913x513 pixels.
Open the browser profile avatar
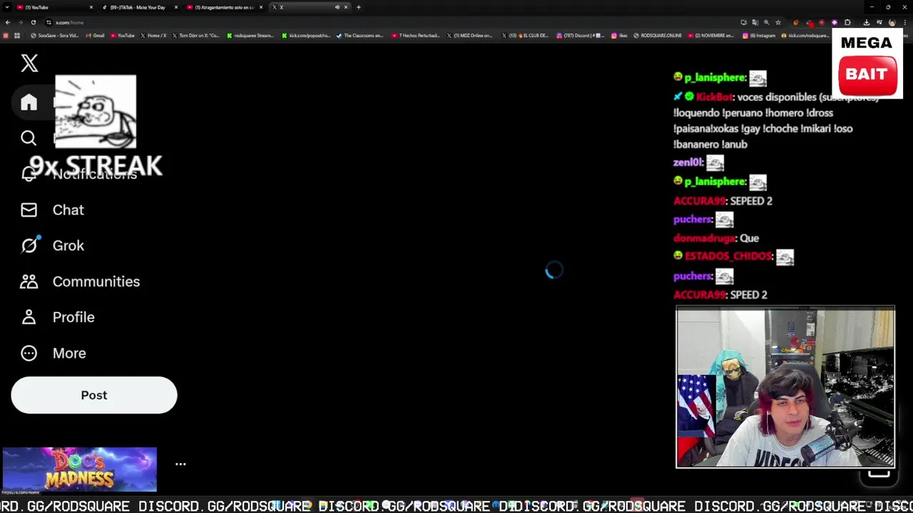coord(892,23)
